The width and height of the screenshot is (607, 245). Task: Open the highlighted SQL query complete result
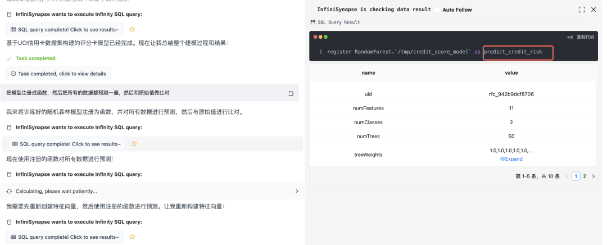66,144
